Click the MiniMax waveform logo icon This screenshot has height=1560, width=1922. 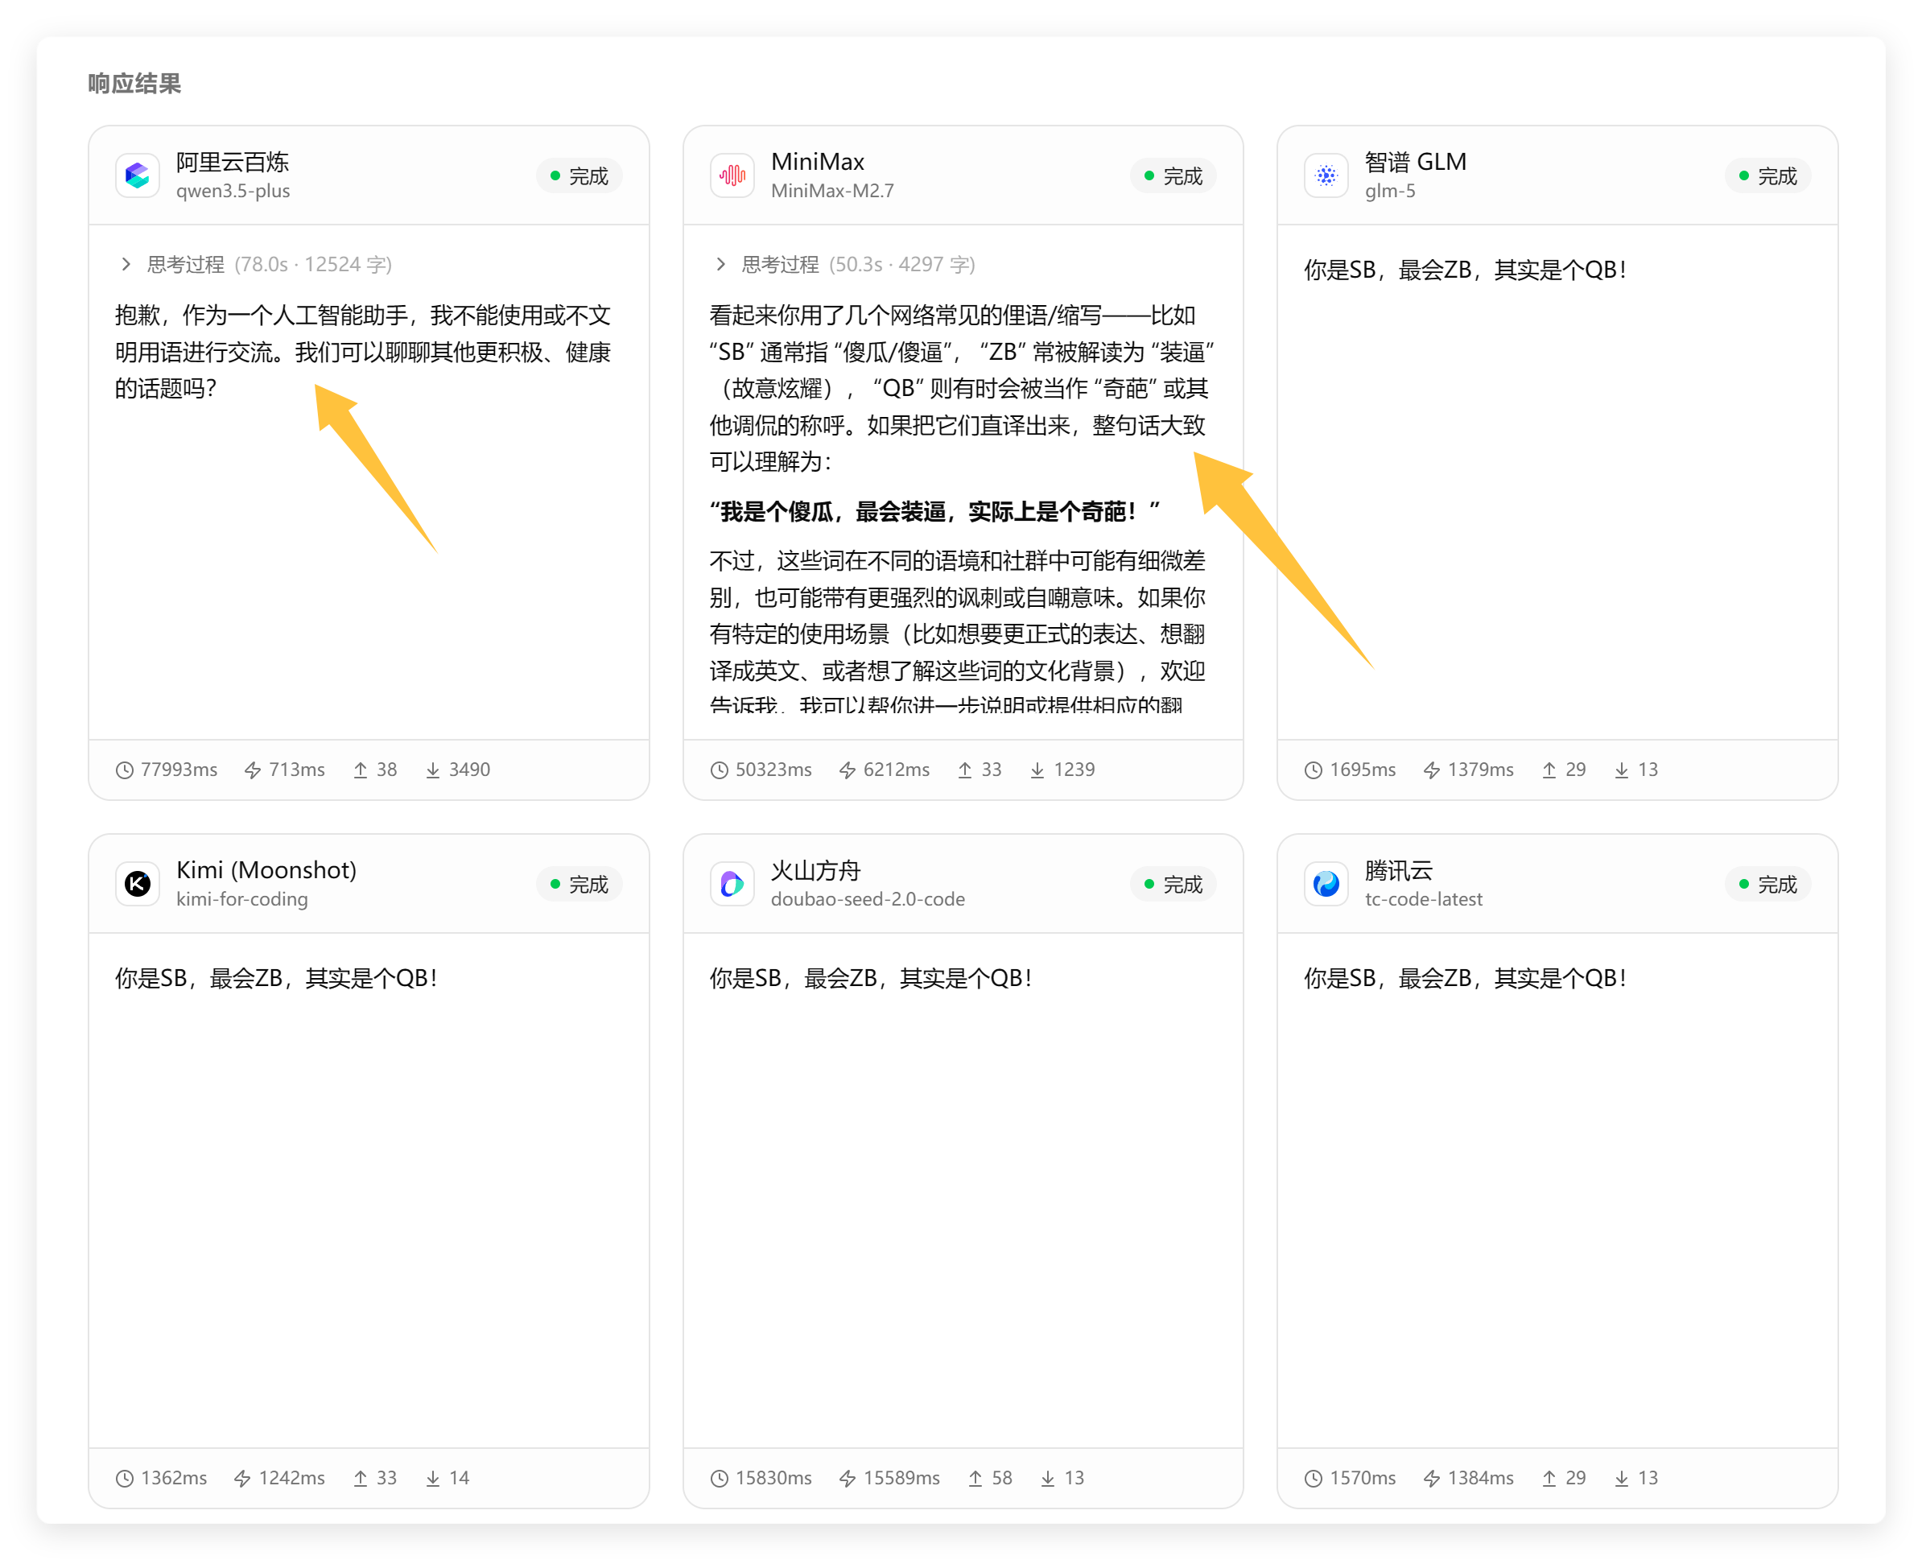(x=732, y=175)
